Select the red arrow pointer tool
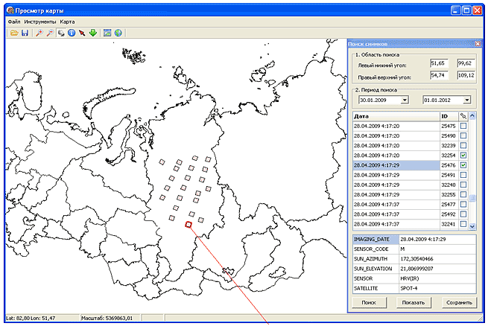The width and height of the screenshot is (488, 326). (82, 33)
